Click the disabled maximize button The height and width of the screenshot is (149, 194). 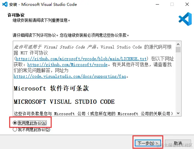click(x=172, y=5)
